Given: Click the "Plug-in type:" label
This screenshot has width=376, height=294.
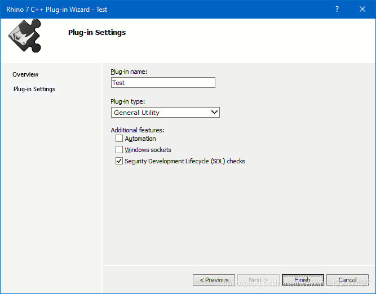Looking at the screenshot, I should [128, 101].
